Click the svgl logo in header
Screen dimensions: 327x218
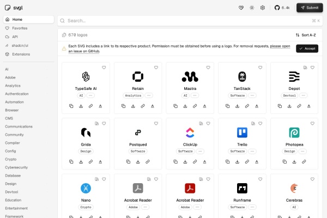pyautogui.click(x=14, y=8)
